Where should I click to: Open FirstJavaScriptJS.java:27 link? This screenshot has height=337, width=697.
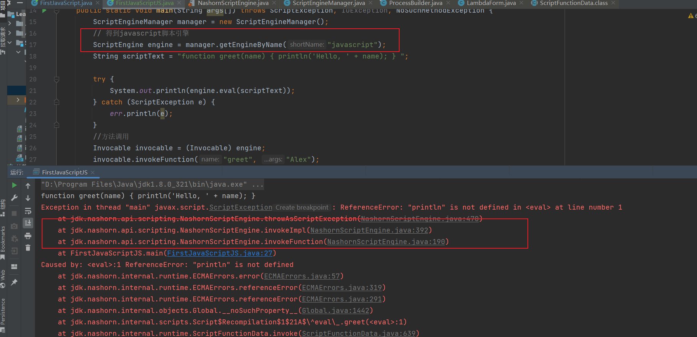click(x=220, y=253)
